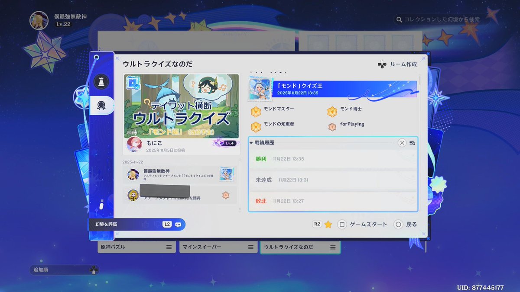
Task: Open the menu on the 原神パズル tab
Action: coord(169,247)
